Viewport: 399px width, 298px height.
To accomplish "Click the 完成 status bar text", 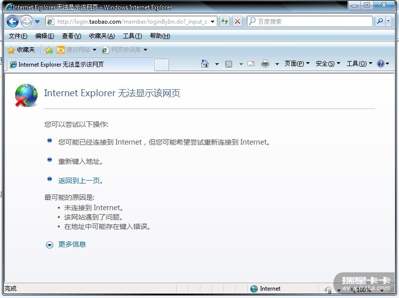I will (10, 289).
